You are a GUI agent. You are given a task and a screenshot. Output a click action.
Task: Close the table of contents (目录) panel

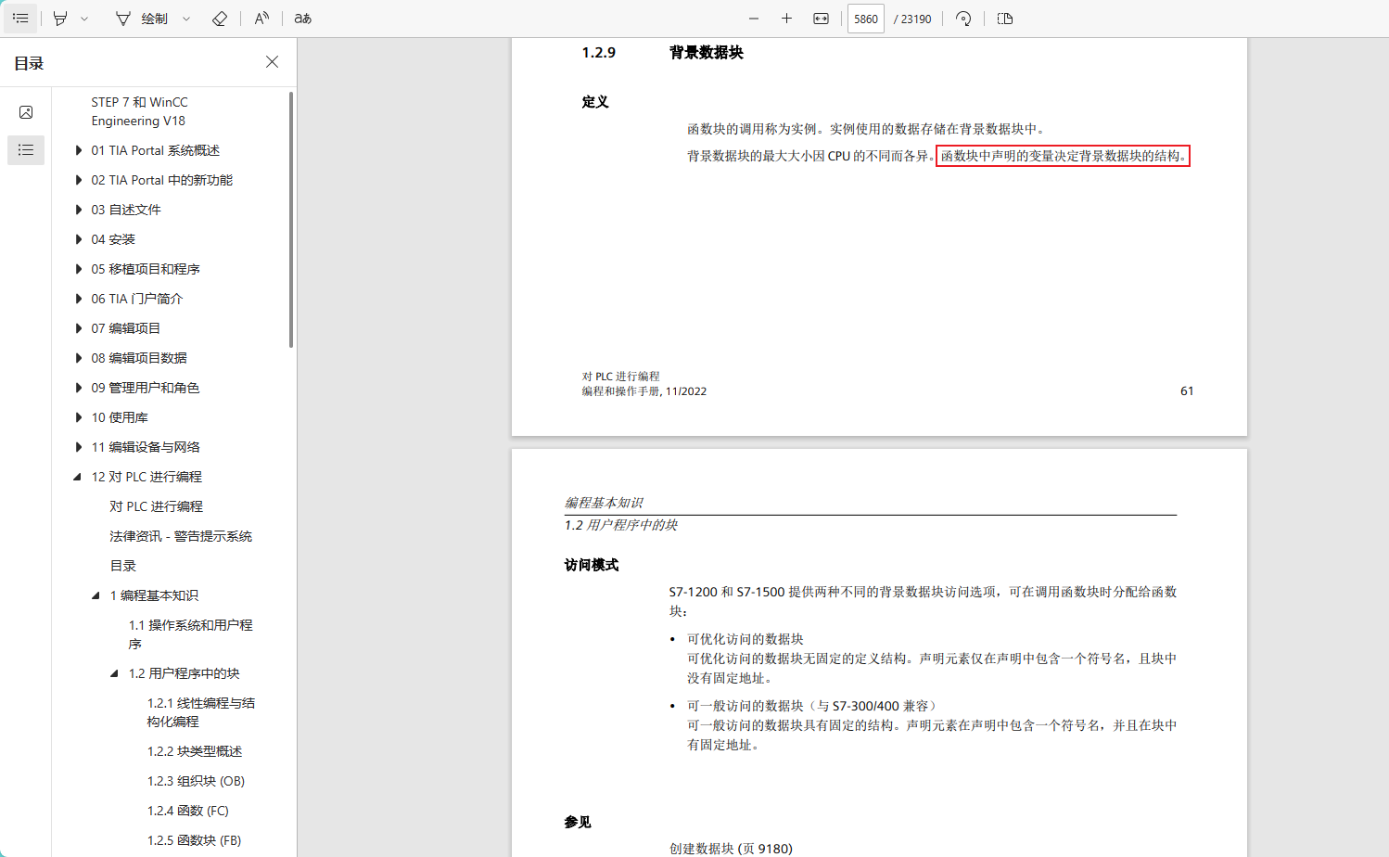tap(272, 62)
